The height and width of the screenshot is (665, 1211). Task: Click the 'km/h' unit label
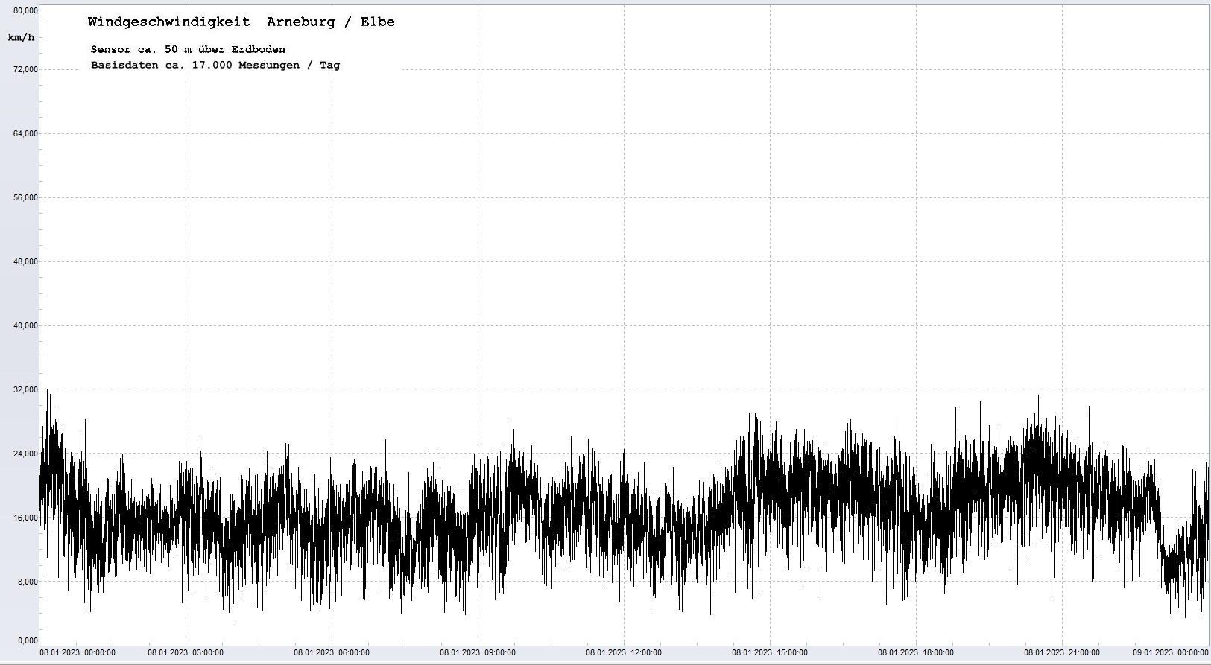pyautogui.click(x=22, y=37)
